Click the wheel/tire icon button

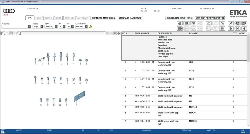pos(186,23)
